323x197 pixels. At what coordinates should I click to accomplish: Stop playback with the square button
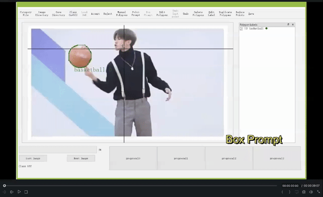(x=26, y=192)
